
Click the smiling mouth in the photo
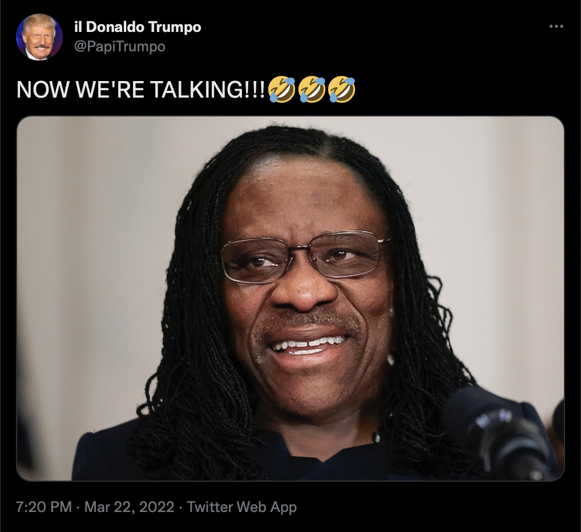click(x=307, y=346)
